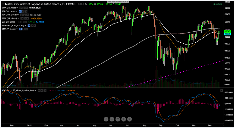This screenshot has width=234, height=128.
Task: Open the EMA (55, hlc3) dropdown arrow
Action: (17, 8)
